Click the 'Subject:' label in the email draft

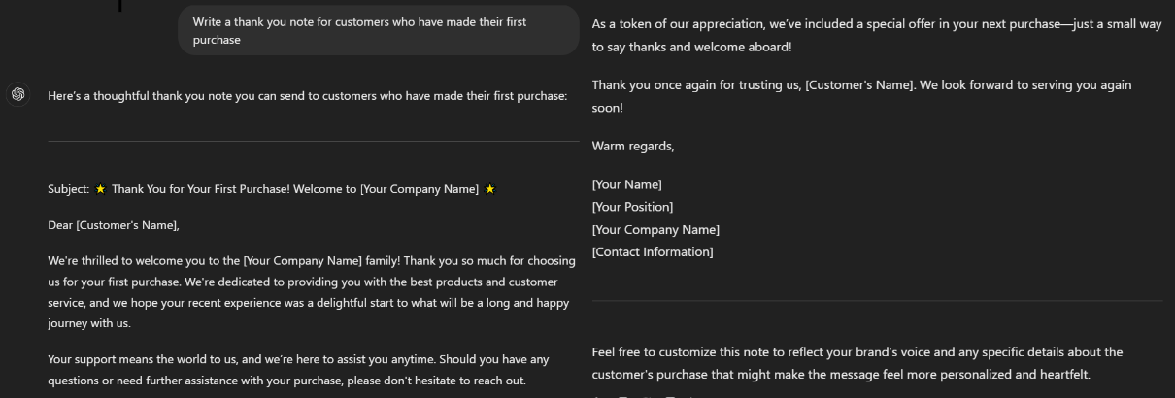pos(69,189)
